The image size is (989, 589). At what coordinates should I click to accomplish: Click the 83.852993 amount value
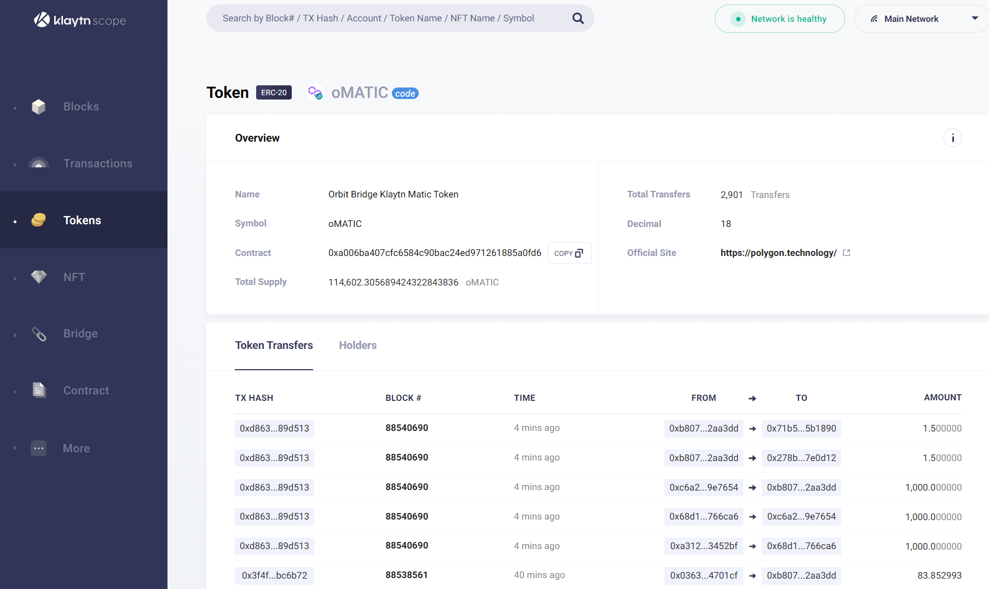(939, 575)
